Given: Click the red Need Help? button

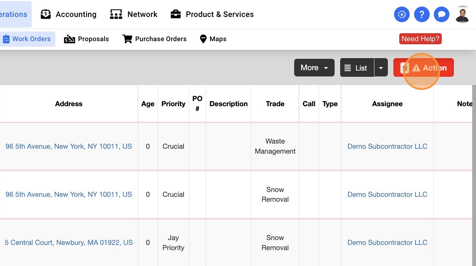Looking at the screenshot, I should click(x=420, y=39).
